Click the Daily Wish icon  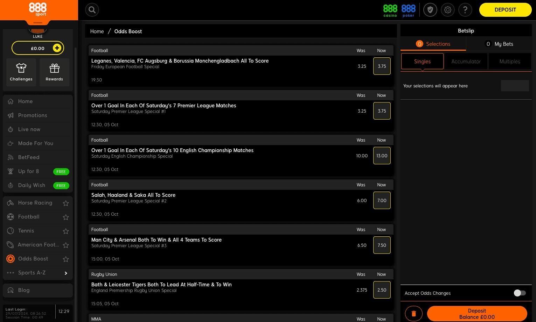pyautogui.click(x=11, y=185)
